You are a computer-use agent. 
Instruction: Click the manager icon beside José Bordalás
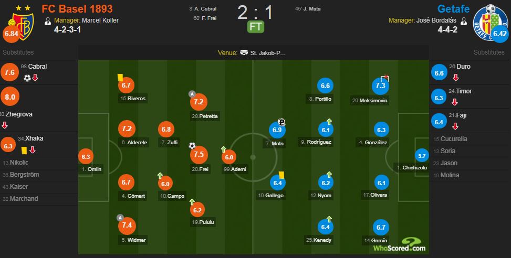[x=463, y=21]
